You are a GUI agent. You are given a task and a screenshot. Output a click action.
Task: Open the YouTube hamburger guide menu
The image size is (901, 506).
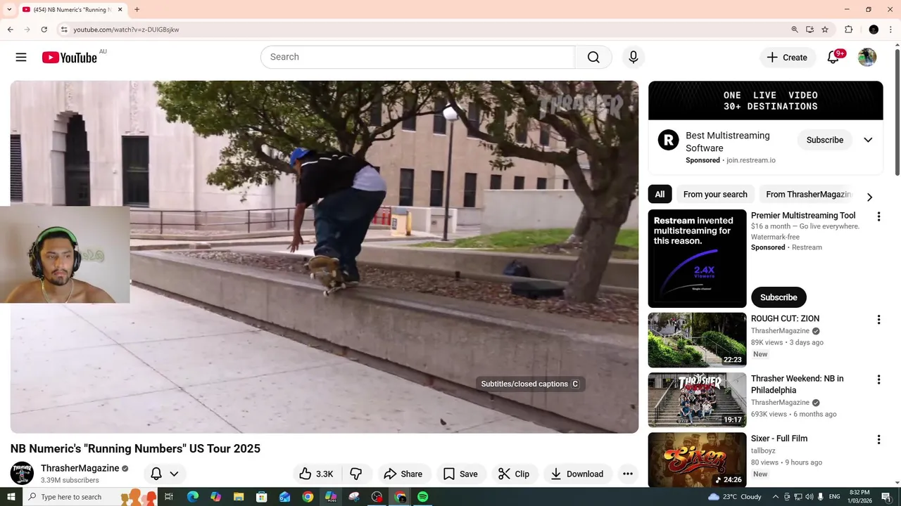click(x=21, y=58)
